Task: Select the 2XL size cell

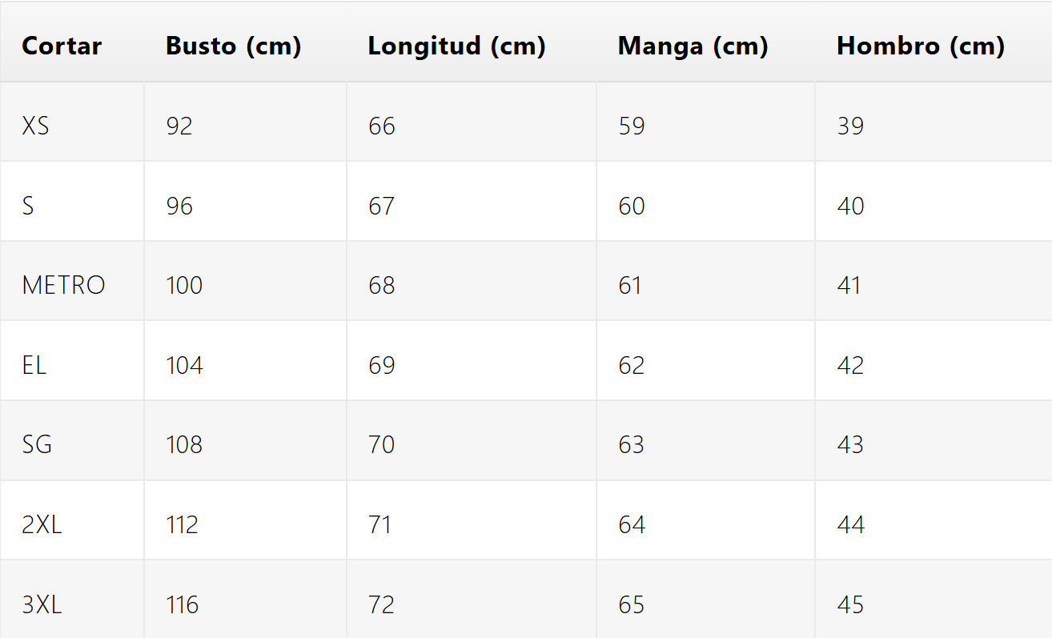Action: pos(42,525)
